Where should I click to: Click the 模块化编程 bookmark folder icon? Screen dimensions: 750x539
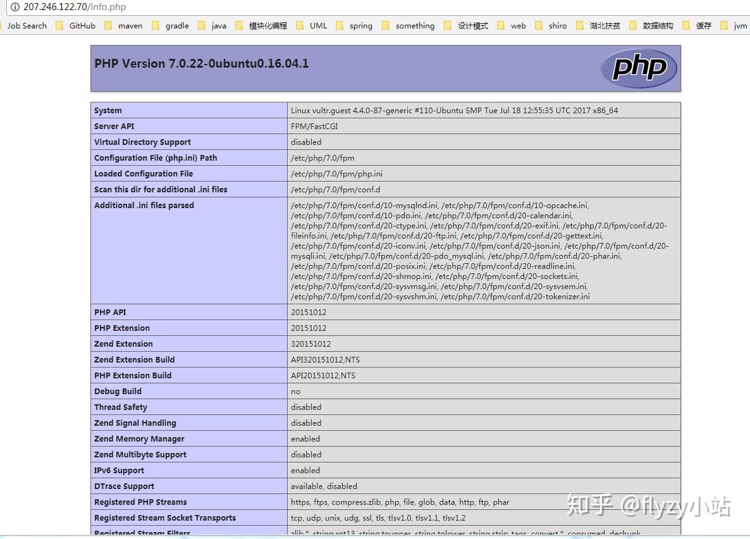(238, 25)
